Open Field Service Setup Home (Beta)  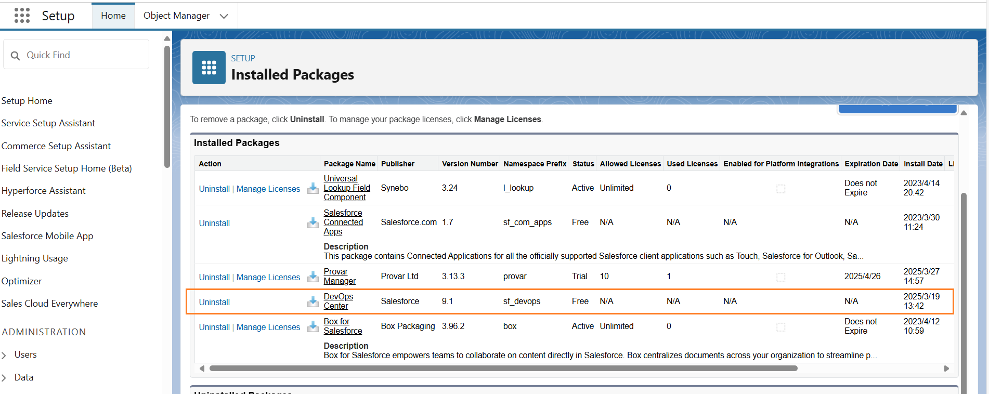tap(67, 168)
